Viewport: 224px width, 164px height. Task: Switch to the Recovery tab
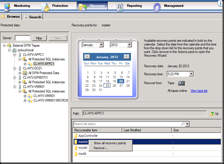pyautogui.click(x=92, y=6)
